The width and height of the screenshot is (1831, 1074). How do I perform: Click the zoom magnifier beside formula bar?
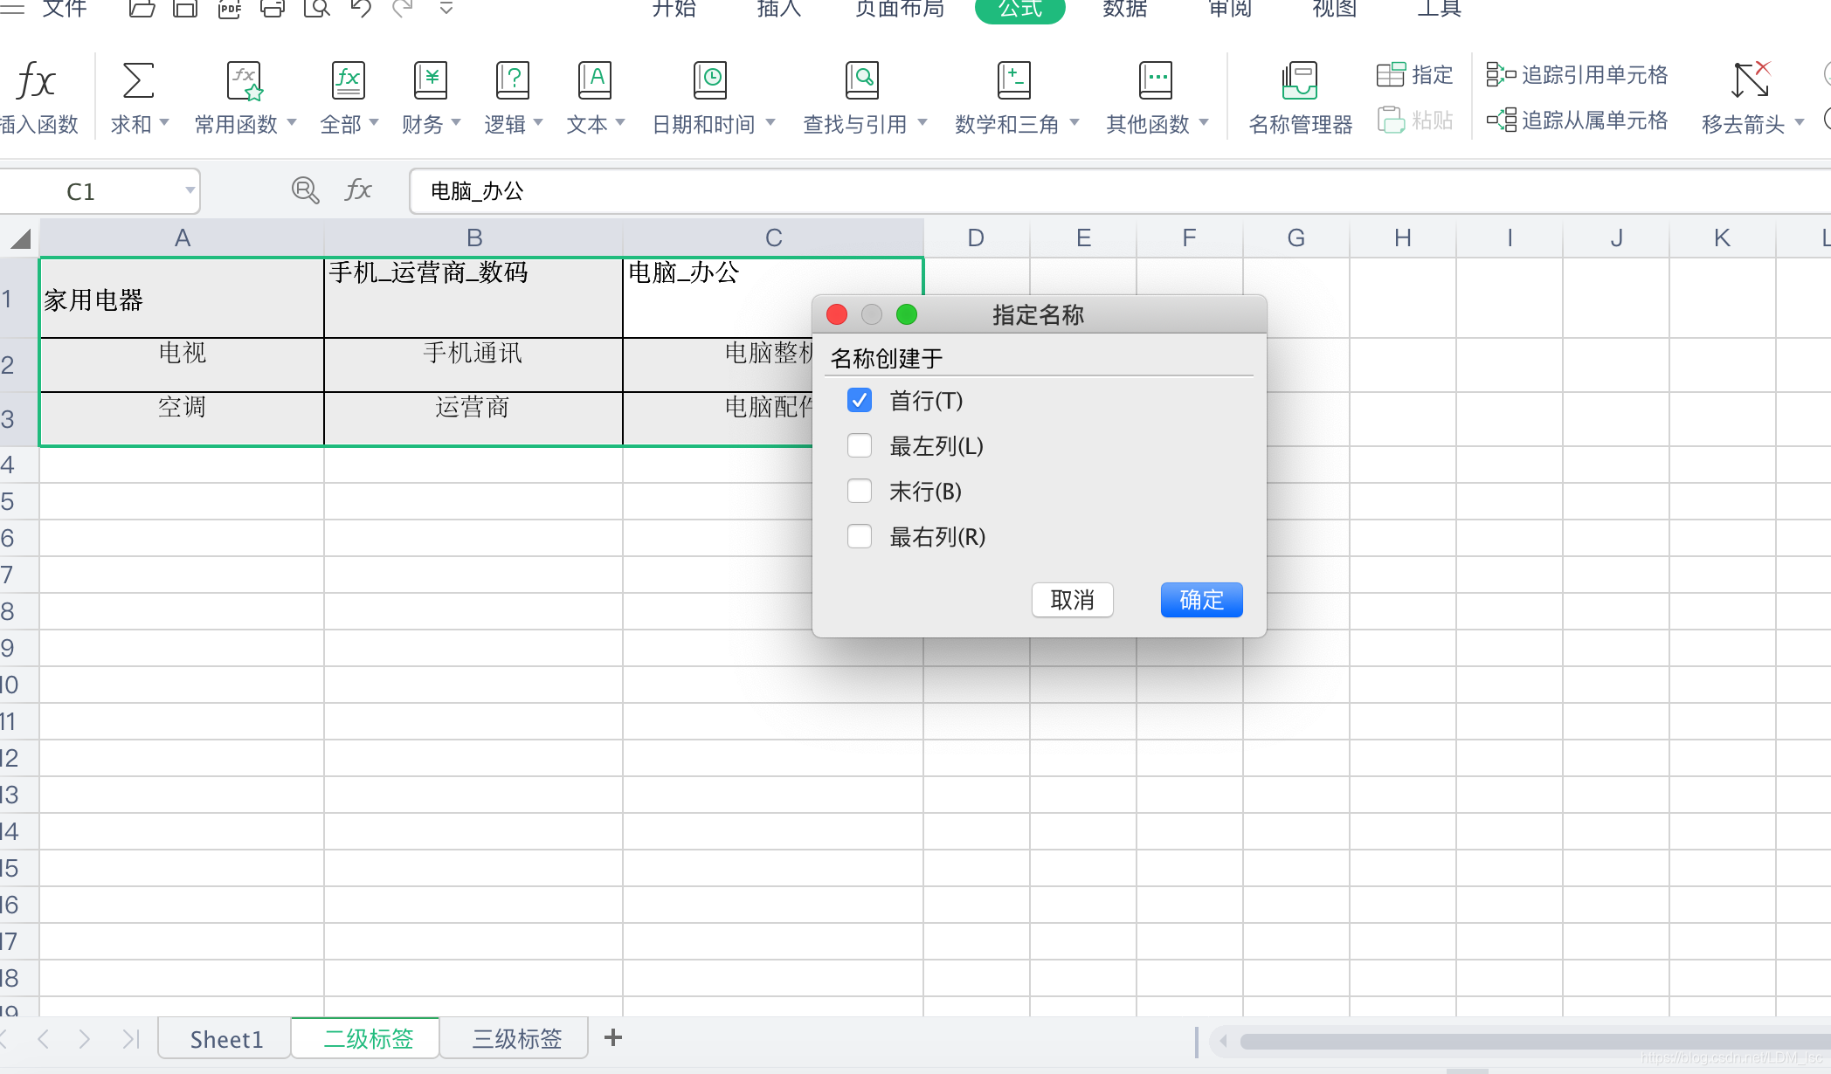[x=305, y=190]
